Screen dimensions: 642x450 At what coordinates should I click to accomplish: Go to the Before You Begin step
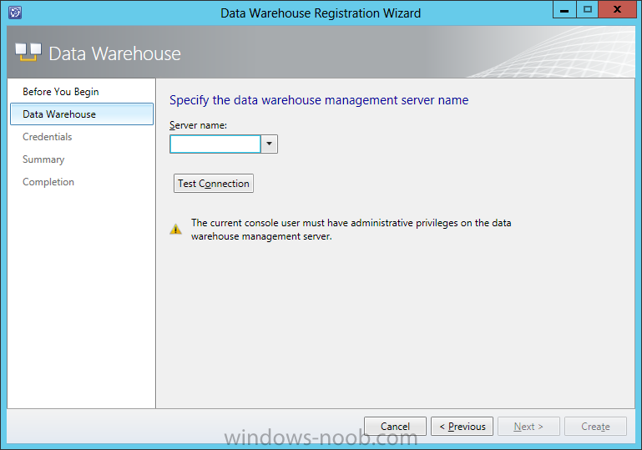tap(61, 92)
